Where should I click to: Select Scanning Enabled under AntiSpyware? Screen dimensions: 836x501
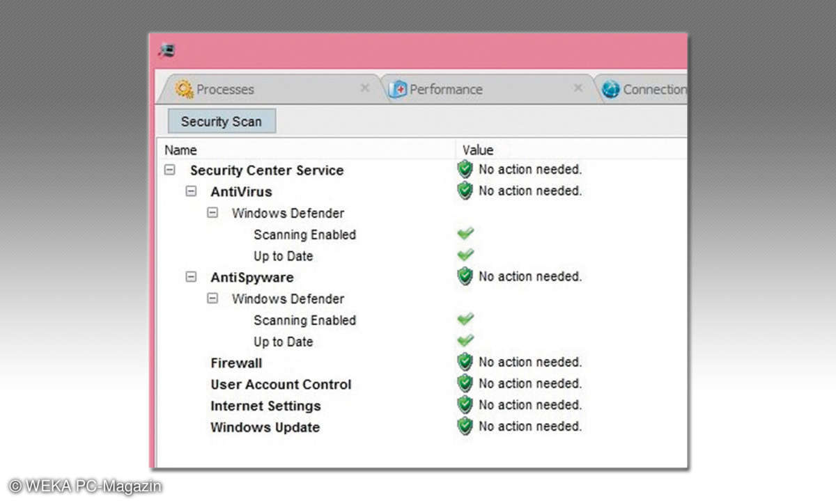coord(304,321)
